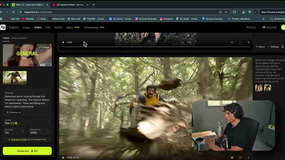Open the AI Emoji Generator bookmark
Viewport: 285px width, 160px height.
pos(146,19)
